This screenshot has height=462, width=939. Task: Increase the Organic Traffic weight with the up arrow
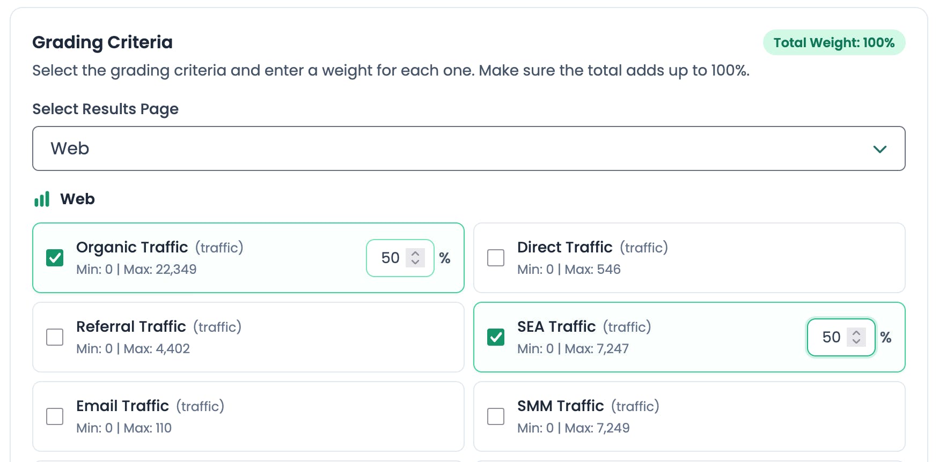[415, 253]
